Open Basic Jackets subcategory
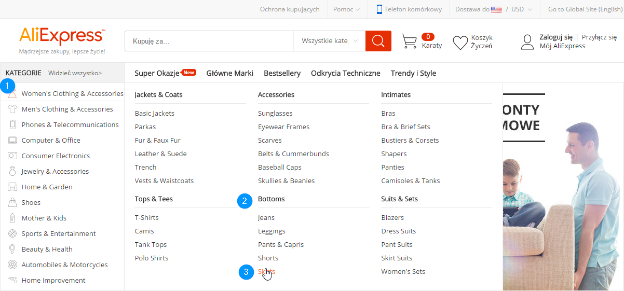Image resolution: width=624 pixels, height=291 pixels. tap(155, 113)
